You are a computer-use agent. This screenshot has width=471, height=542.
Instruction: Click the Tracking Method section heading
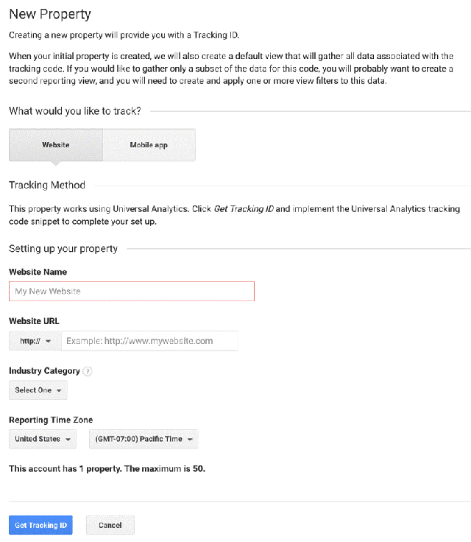pyautogui.click(x=47, y=185)
